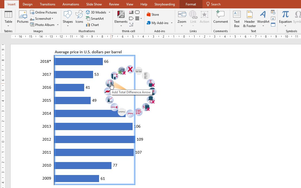Click the Sigma totals removal icon
The image size is (301, 188).
[151, 83]
